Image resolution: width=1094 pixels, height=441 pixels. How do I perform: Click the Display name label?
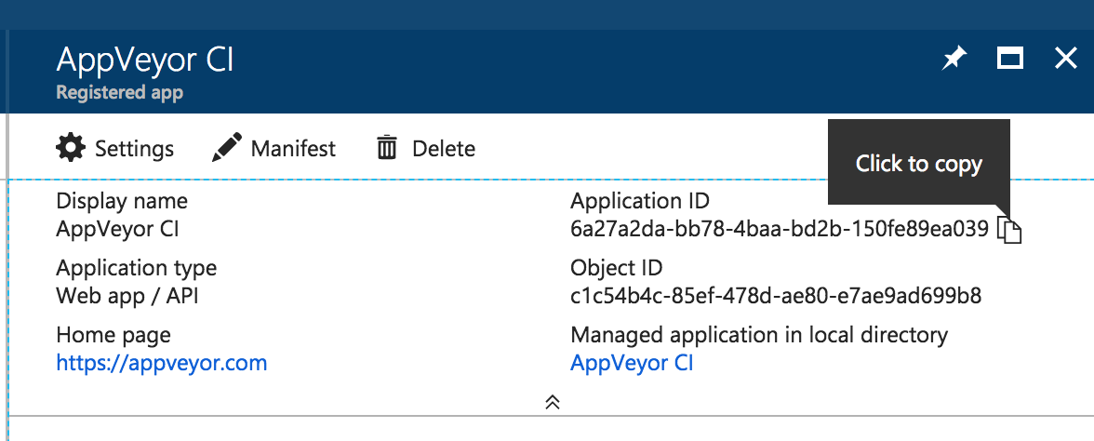click(x=122, y=201)
